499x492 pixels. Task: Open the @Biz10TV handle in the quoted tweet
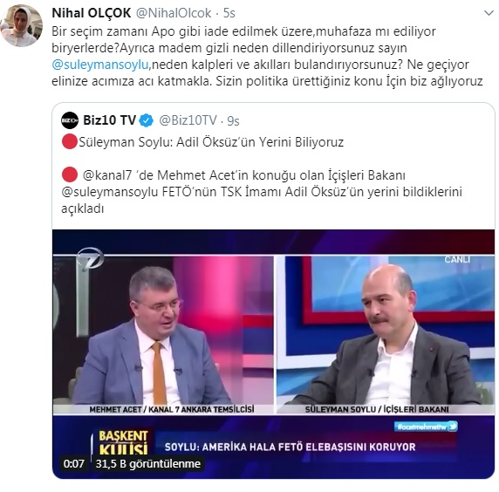tap(188, 120)
